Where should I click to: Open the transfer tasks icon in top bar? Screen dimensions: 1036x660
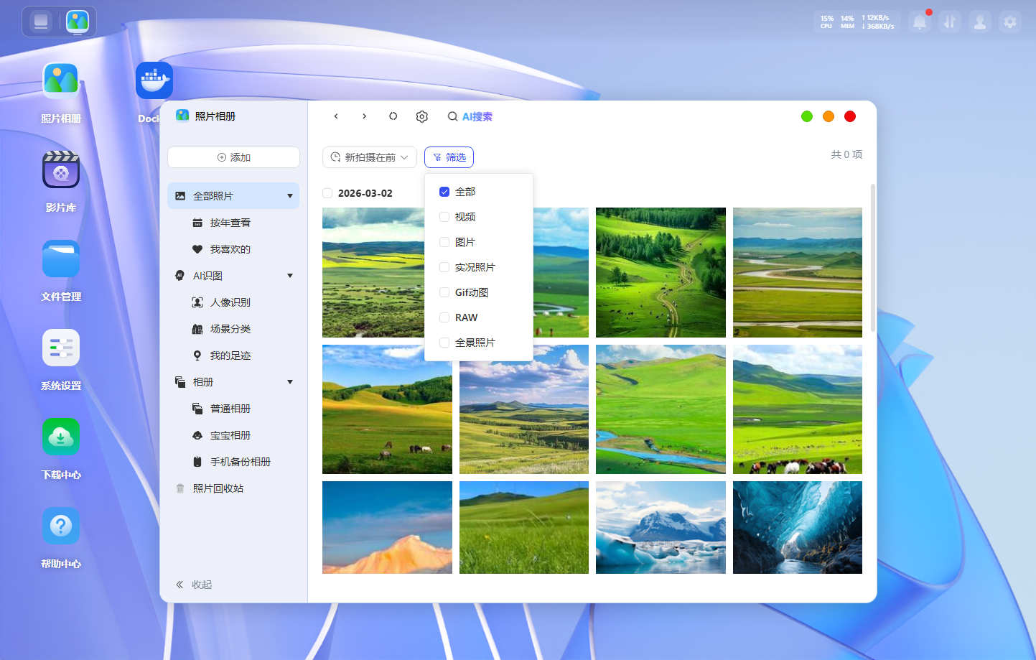pos(950,22)
